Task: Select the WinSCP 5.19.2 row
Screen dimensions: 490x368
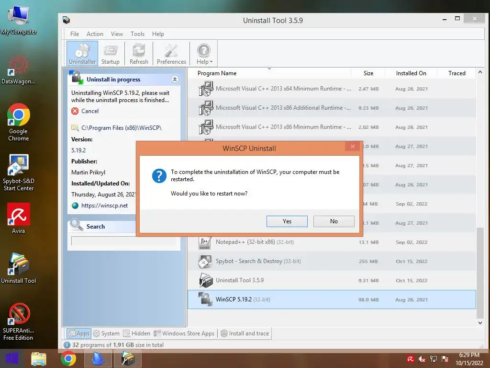Action: pyautogui.click(x=332, y=299)
